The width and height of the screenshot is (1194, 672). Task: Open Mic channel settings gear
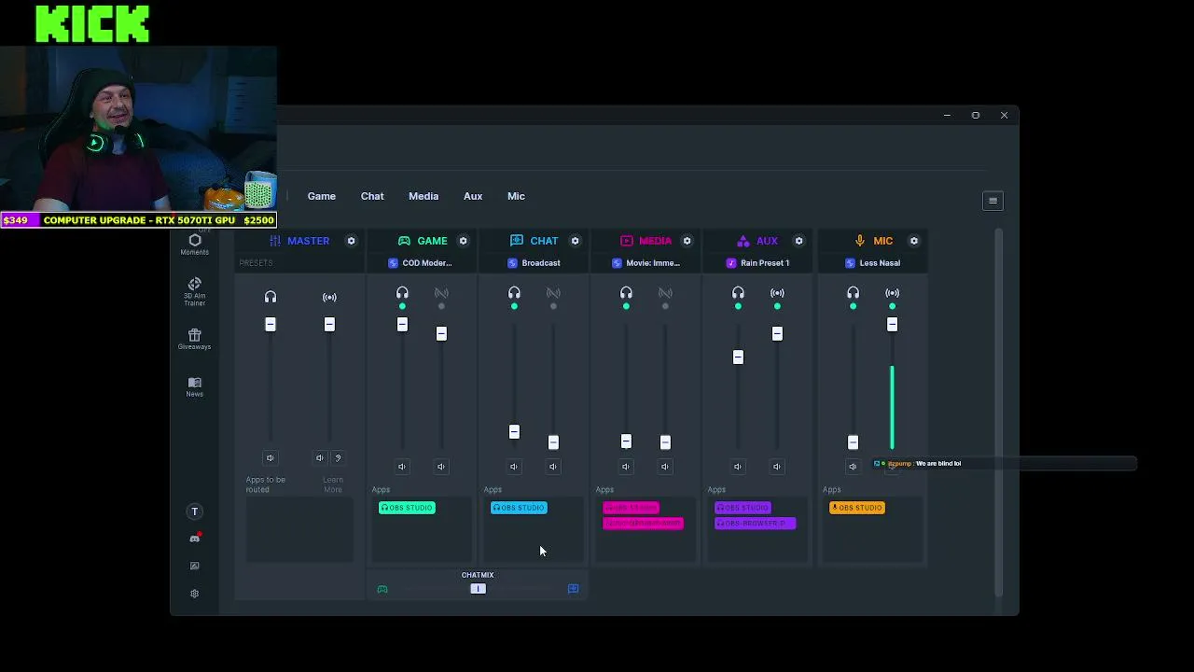pos(914,241)
